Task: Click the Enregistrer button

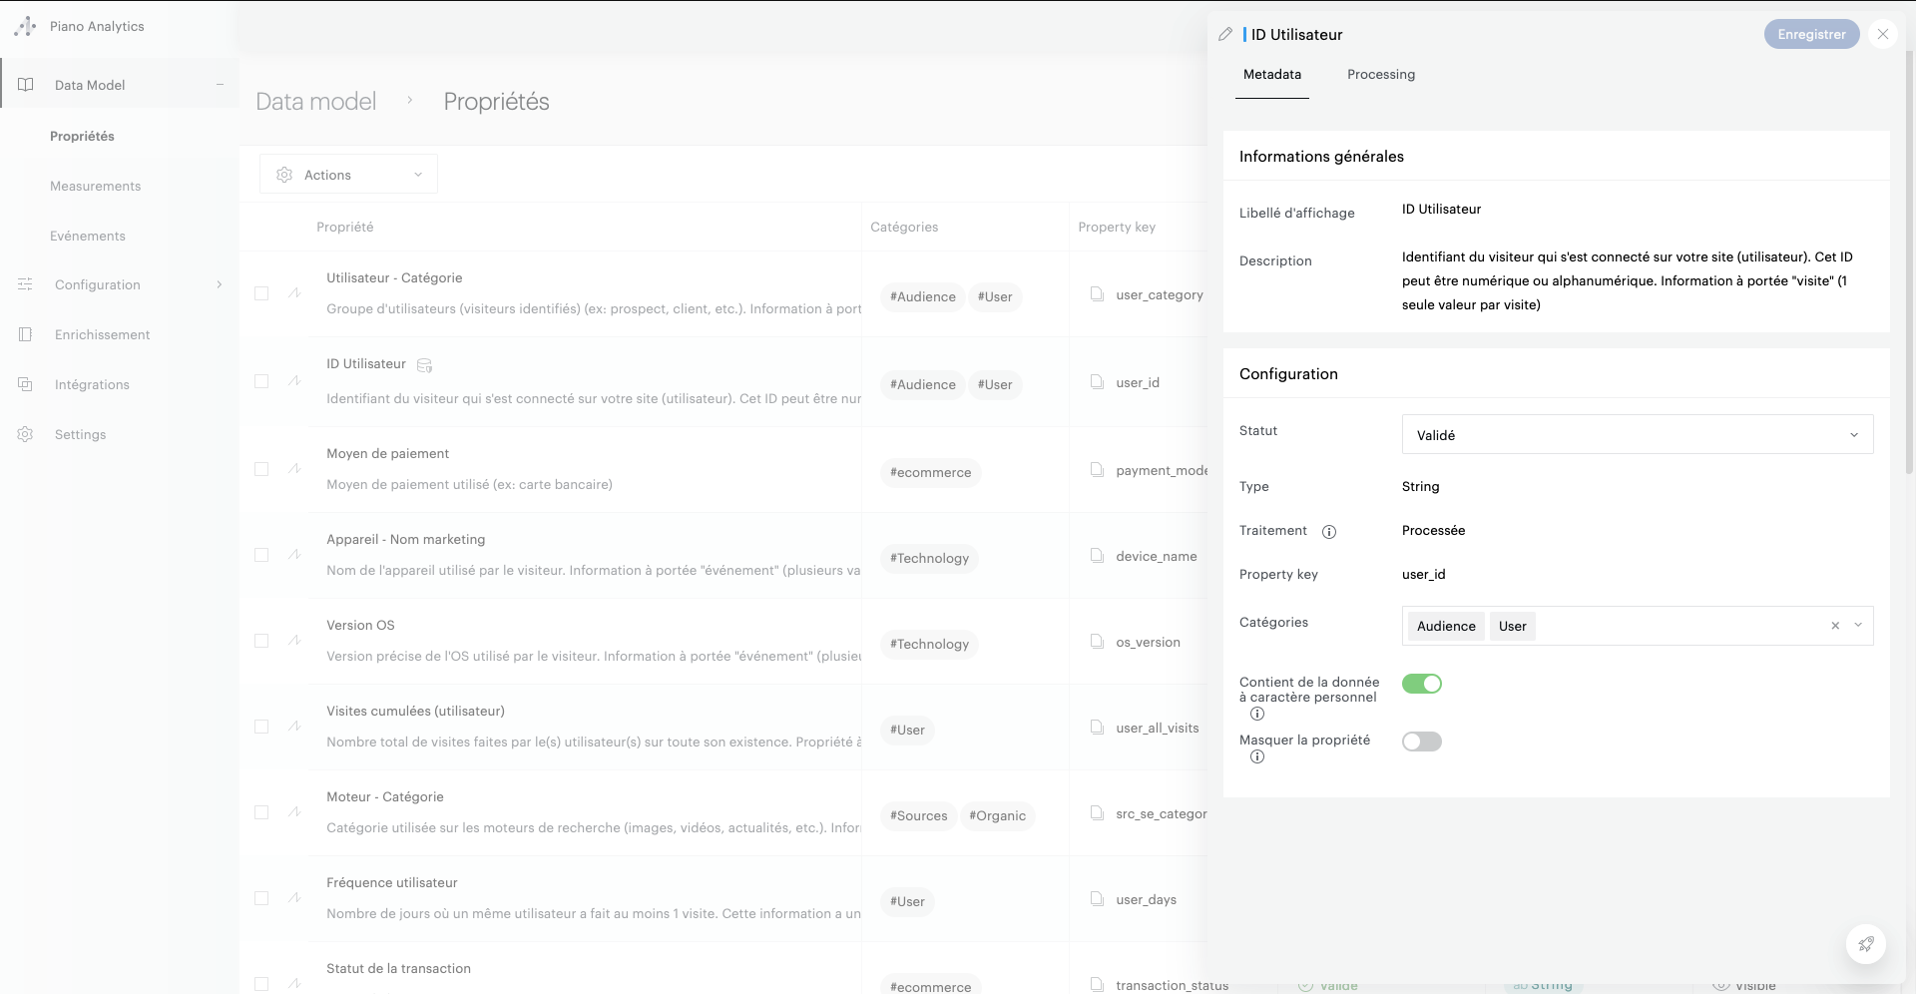Action: [1810, 34]
